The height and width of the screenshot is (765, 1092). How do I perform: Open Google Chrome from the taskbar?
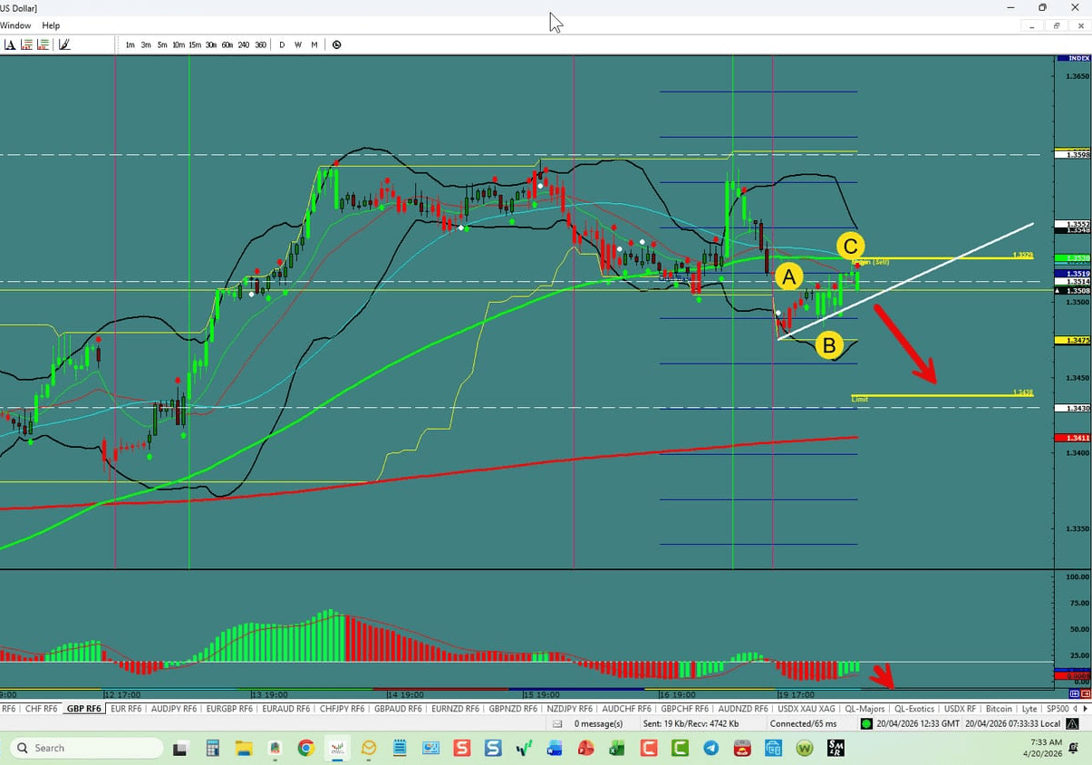click(x=305, y=749)
